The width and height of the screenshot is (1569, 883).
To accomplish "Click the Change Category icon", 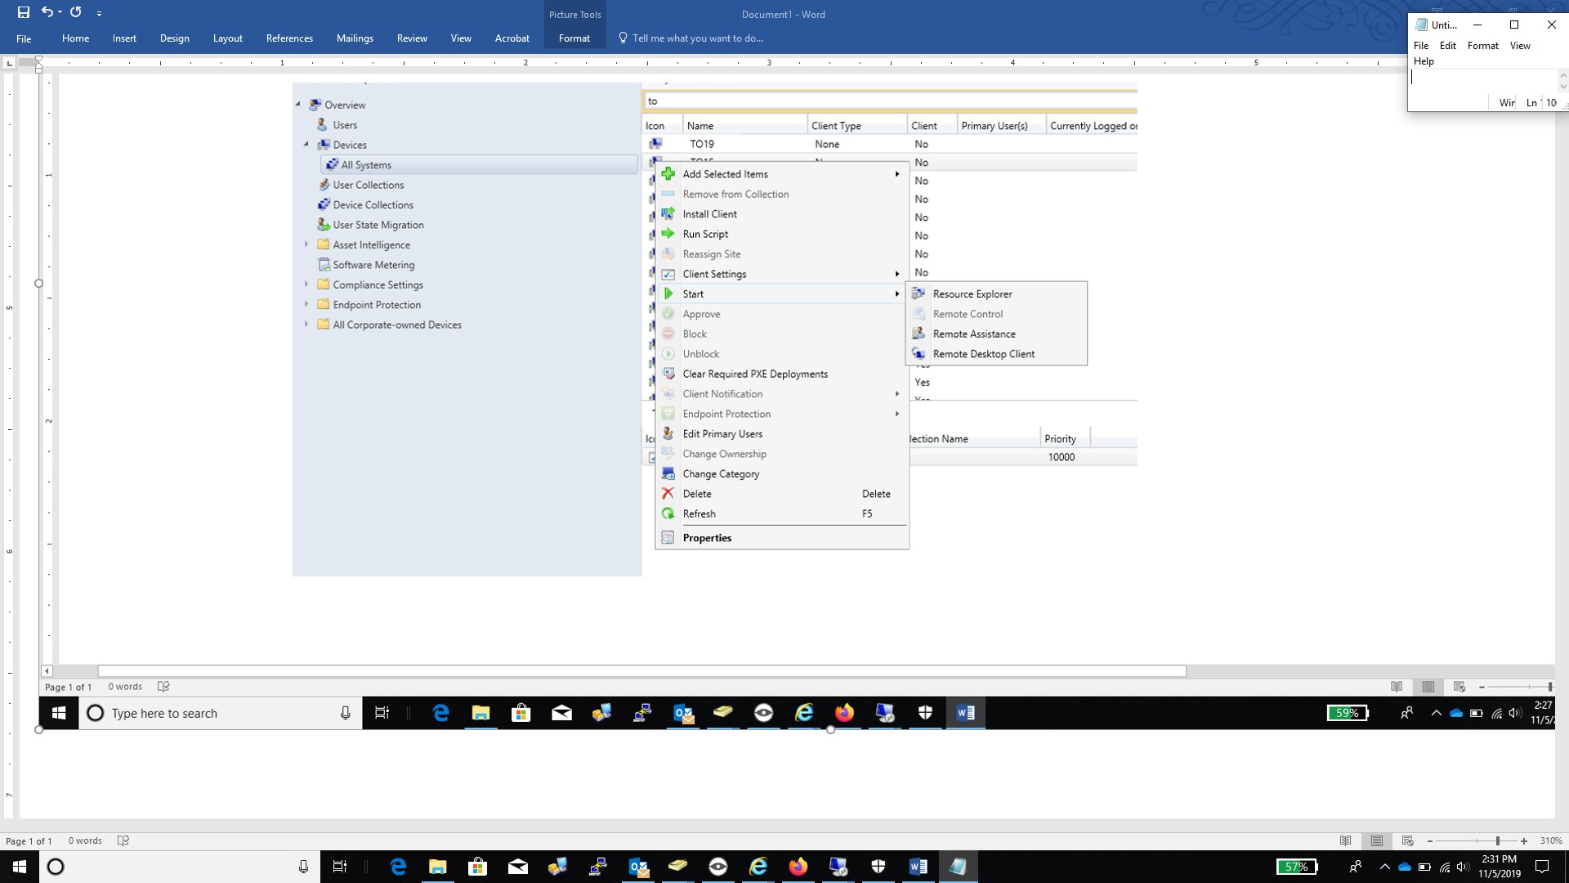I will point(668,474).
